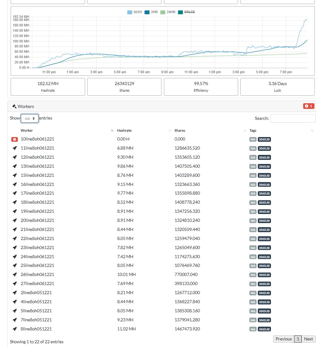Click rocket icon next to 18line8oh061221
Viewport: 316px width, 347px height.
tap(15, 202)
